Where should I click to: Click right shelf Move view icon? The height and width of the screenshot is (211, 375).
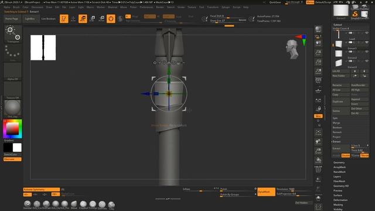pyautogui.click(x=318, y=142)
